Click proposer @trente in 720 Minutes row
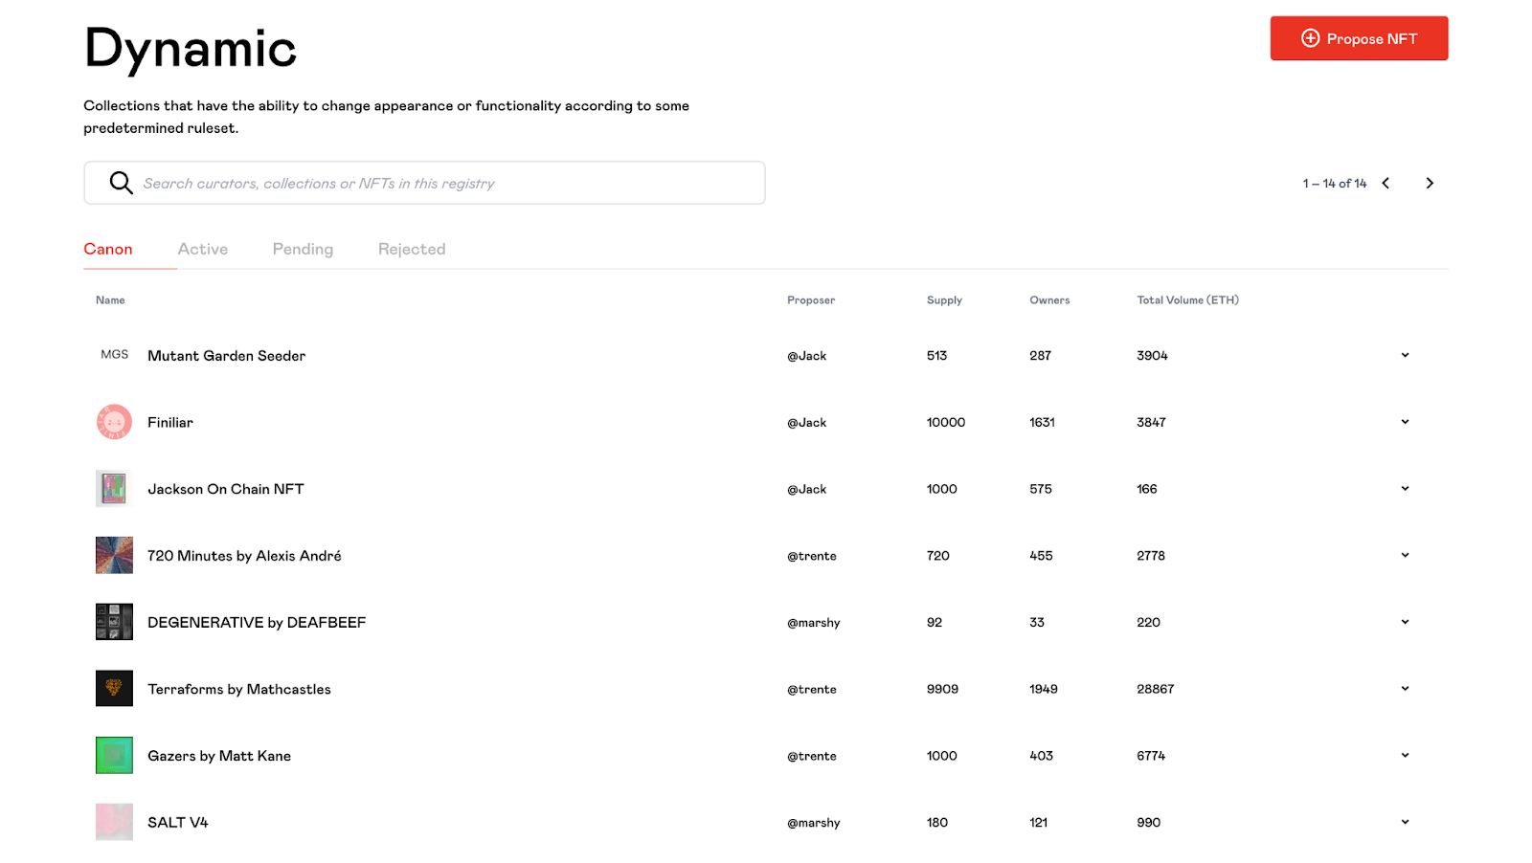Screen dimensions: 1532x863 click(812, 556)
